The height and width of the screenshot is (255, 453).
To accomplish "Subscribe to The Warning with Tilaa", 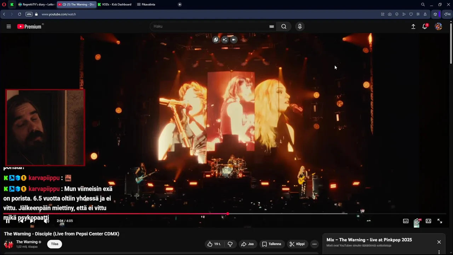I will (x=55, y=244).
